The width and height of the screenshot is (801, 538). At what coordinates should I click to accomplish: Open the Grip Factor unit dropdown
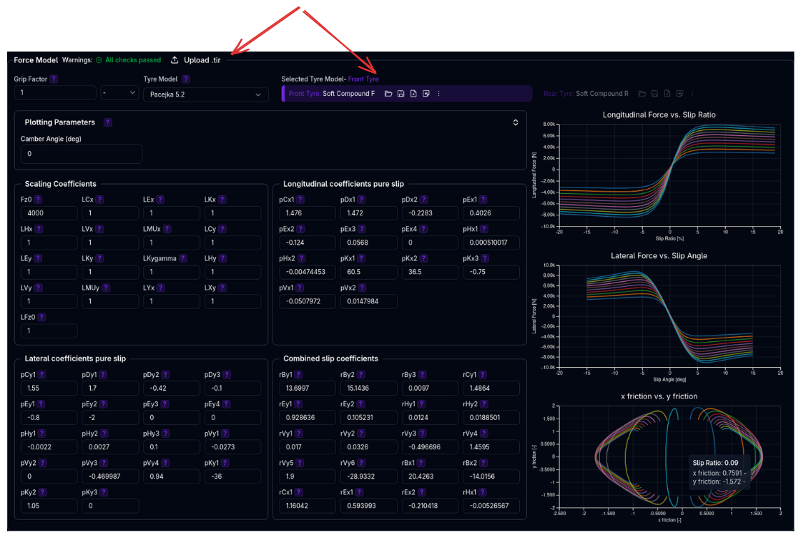click(x=119, y=93)
